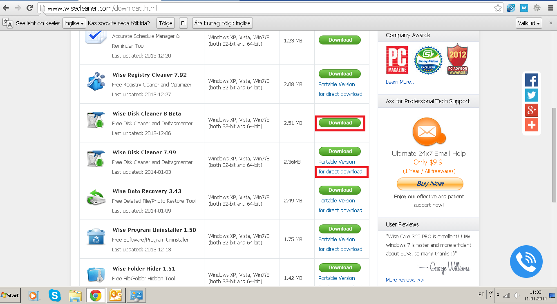Open Portable Version of Wise Folder Hider
This screenshot has height=304, width=557.
[x=337, y=278]
